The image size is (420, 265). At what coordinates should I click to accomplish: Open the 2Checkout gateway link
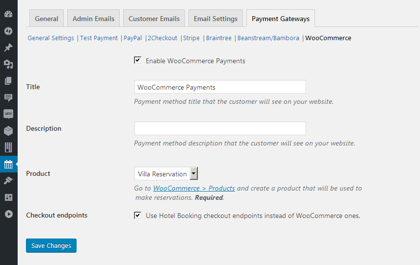pos(162,38)
